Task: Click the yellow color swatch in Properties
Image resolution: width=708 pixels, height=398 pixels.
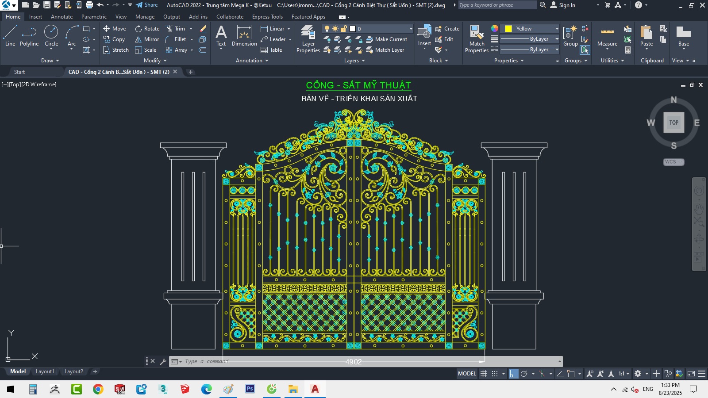Action: tap(508, 29)
